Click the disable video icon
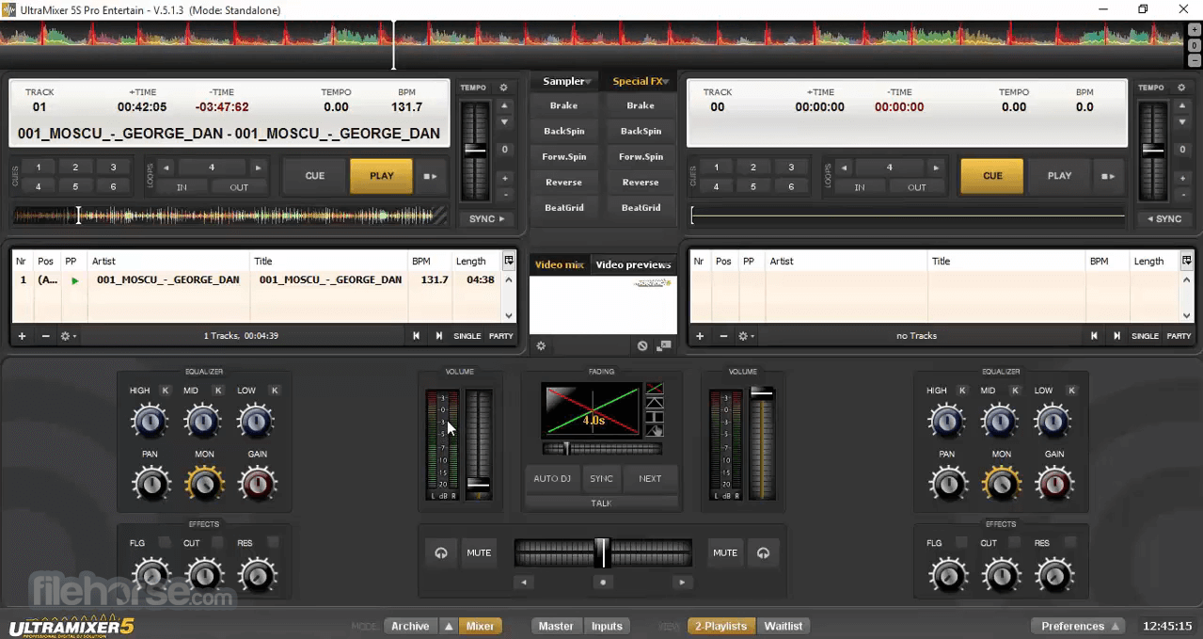Image resolution: width=1203 pixels, height=639 pixels. (x=642, y=346)
